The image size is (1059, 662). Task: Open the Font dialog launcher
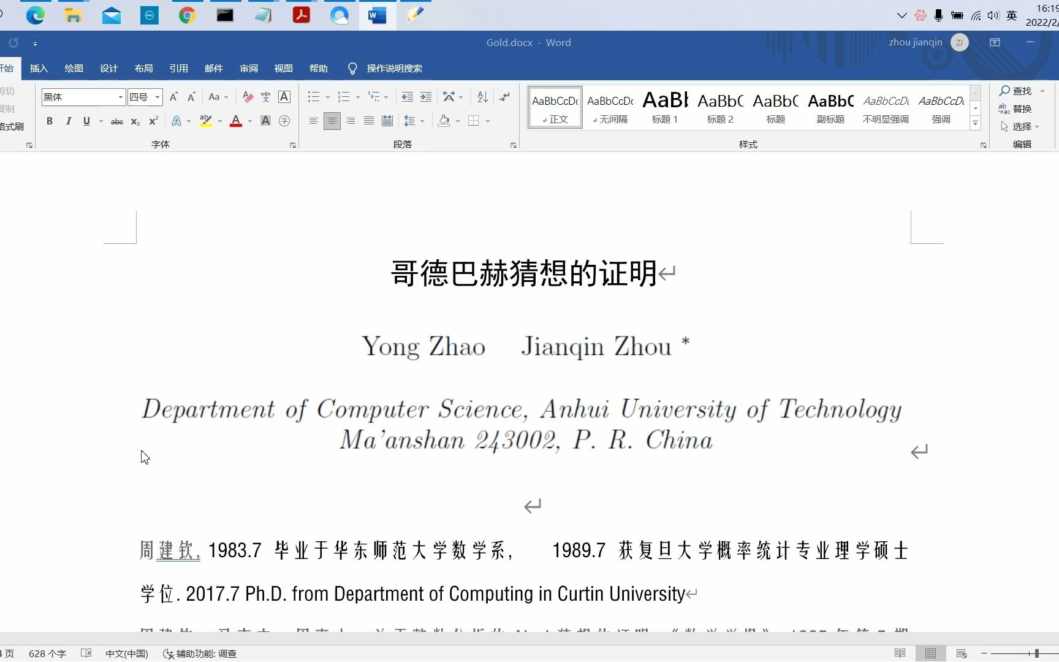(x=293, y=145)
